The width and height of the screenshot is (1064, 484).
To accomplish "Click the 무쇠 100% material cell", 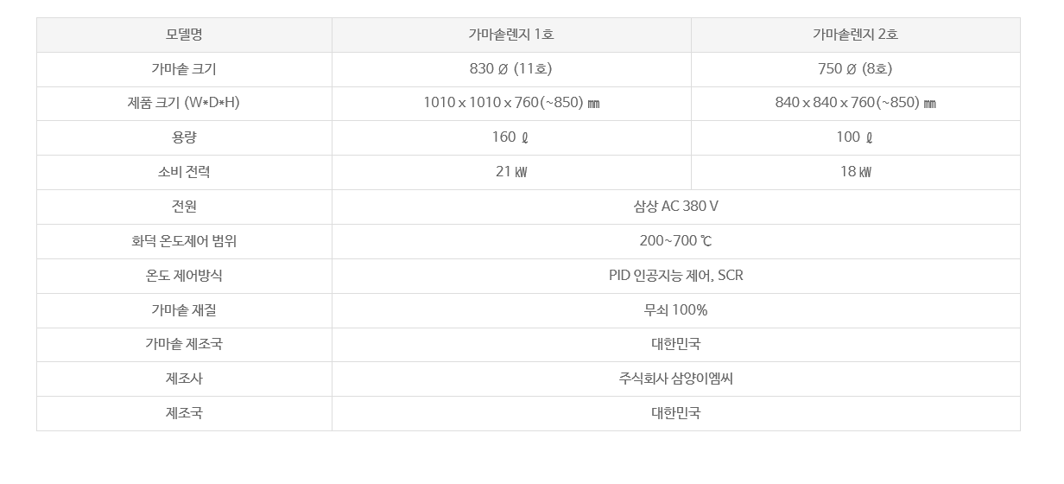I will click(676, 310).
